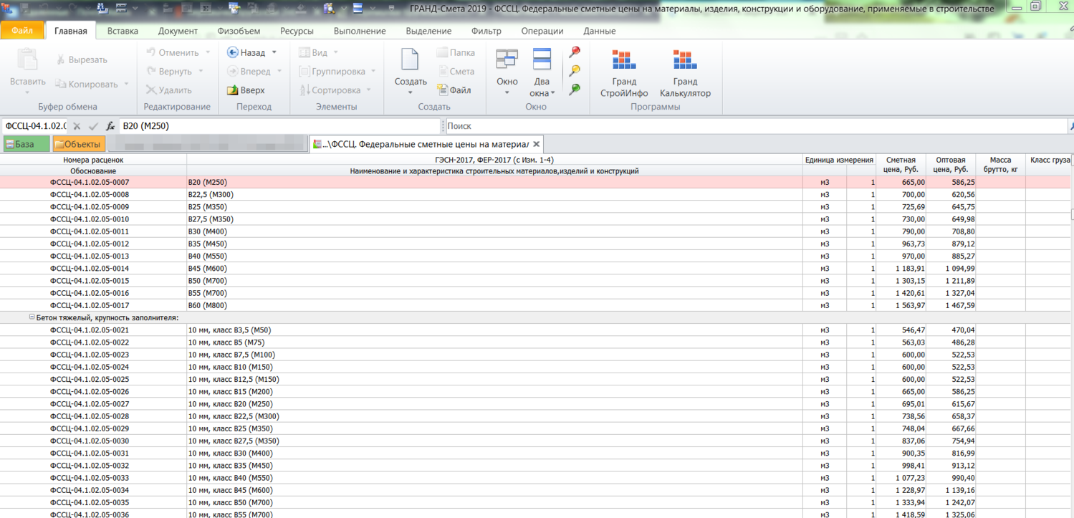Viewport: 1074px width, 518px height.
Task: Launch Гранд СтройИнфо
Action: coord(624,72)
